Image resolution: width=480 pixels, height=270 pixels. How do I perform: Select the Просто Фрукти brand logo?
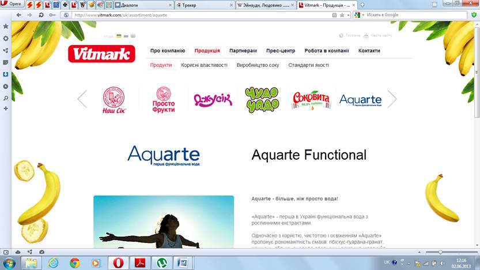[164, 100]
